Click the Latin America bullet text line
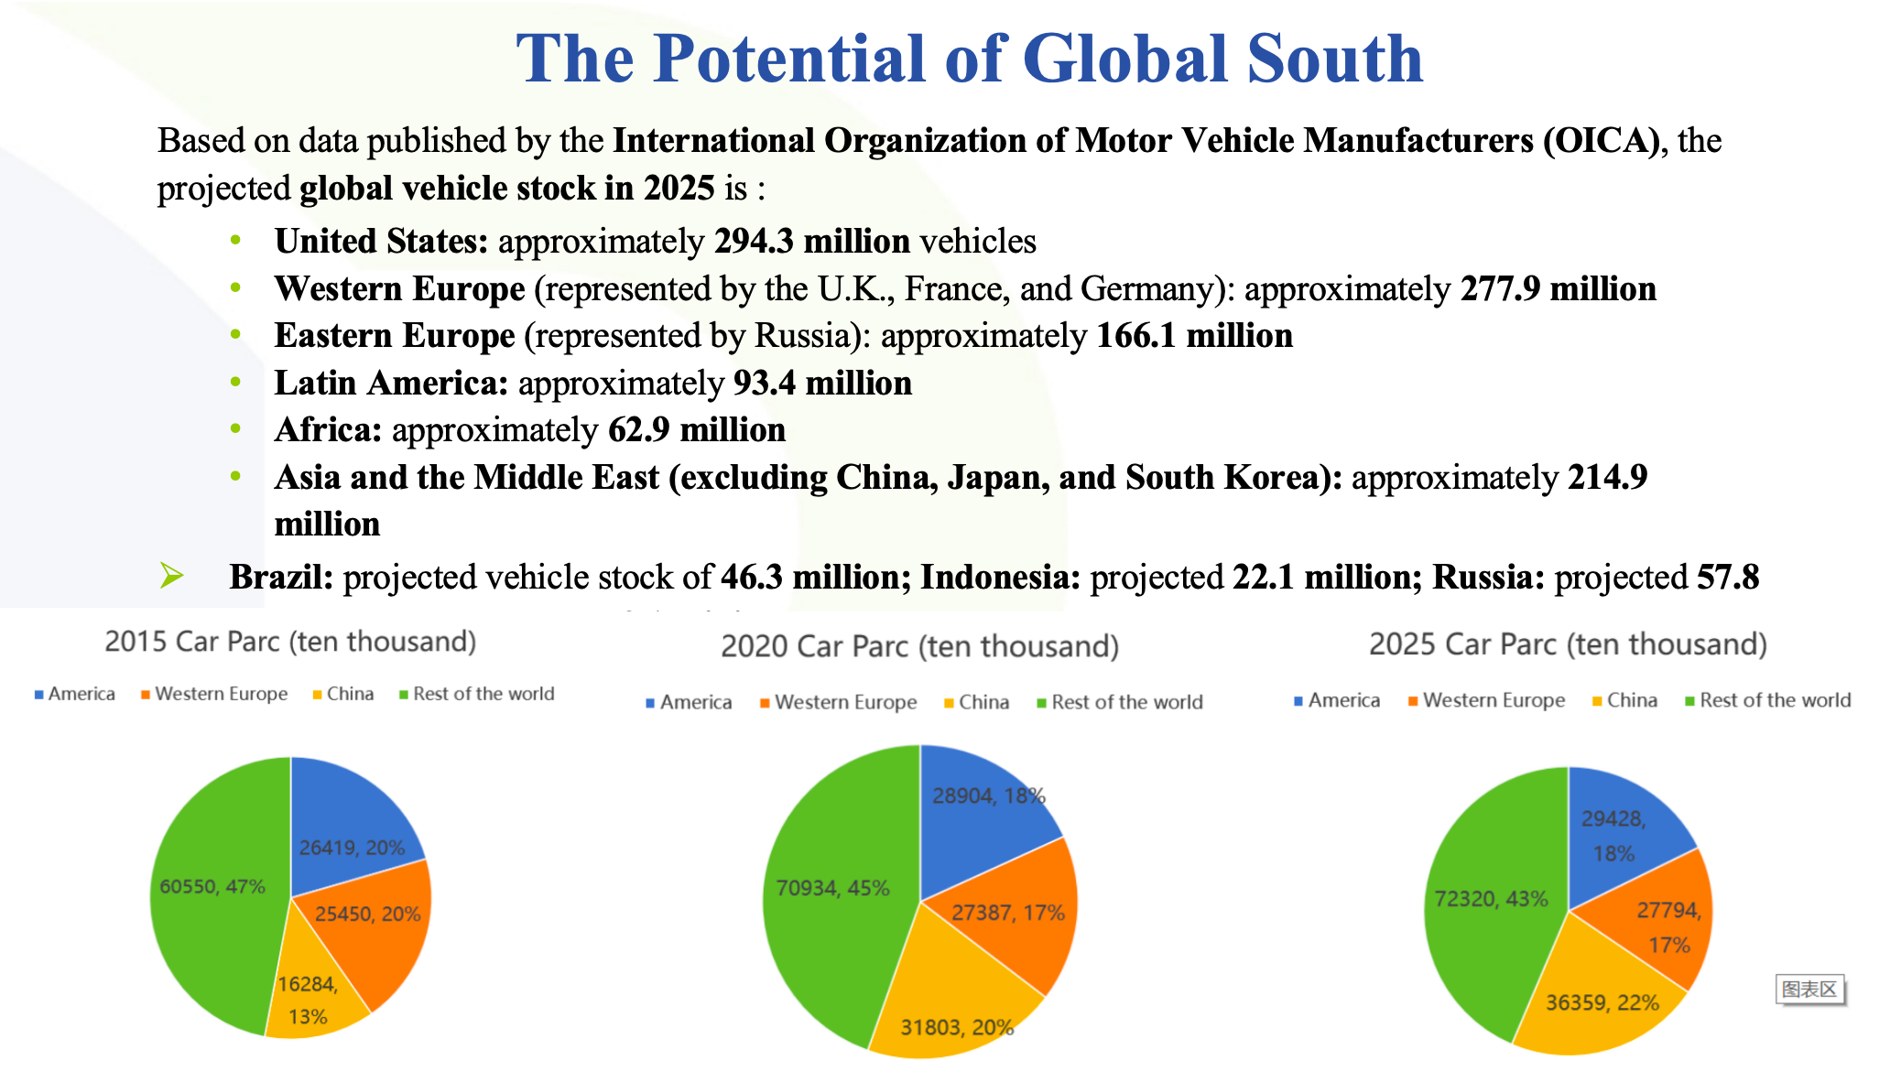Image resolution: width=1901 pixels, height=1071 pixels. [x=592, y=383]
